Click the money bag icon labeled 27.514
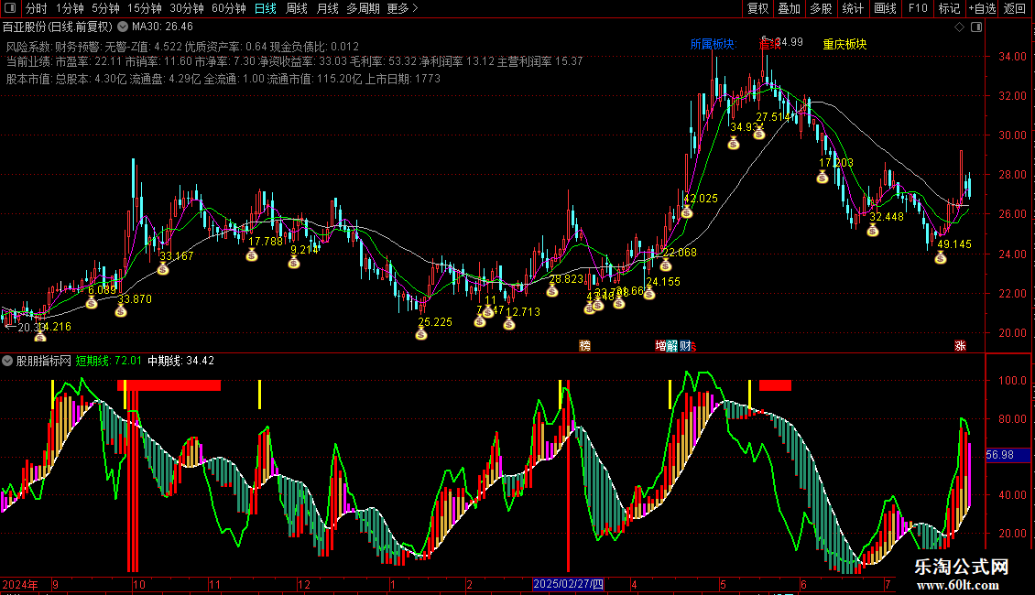This screenshot has width=1035, height=595. [x=759, y=134]
